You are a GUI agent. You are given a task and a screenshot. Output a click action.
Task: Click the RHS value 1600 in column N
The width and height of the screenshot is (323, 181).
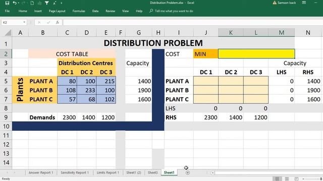(x=308, y=99)
